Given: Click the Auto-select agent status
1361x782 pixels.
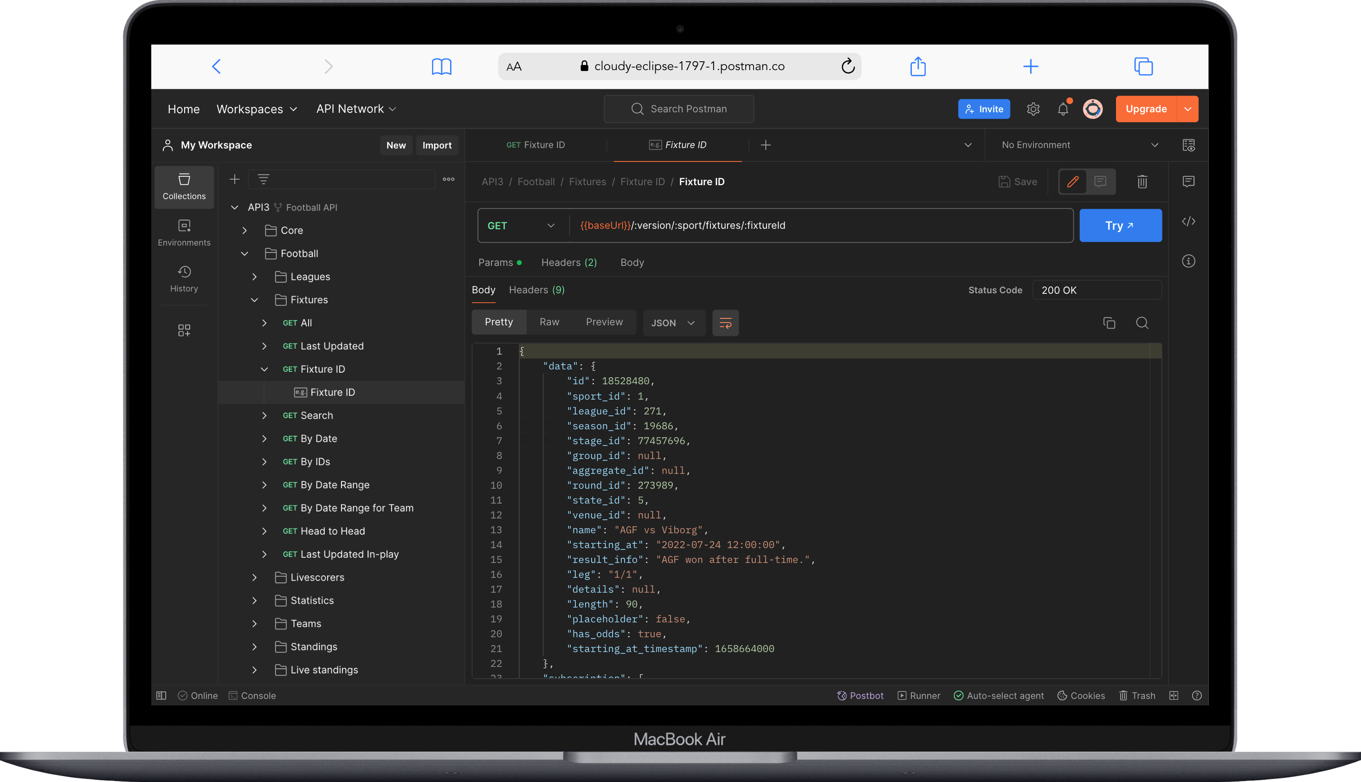Looking at the screenshot, I should (x=999, y=696).
